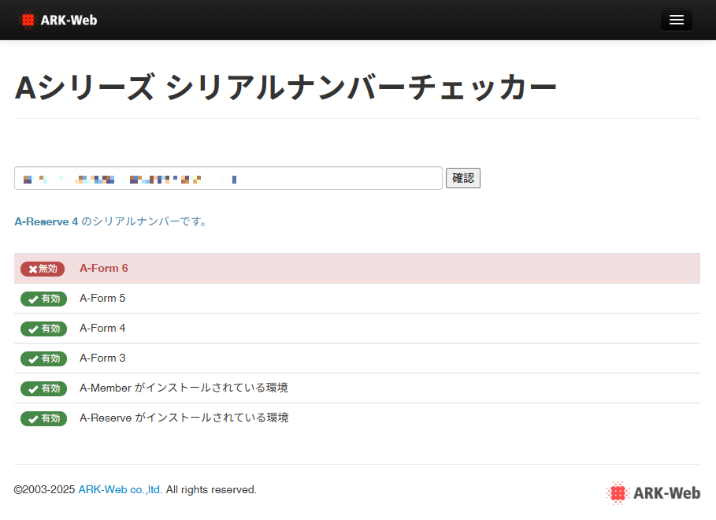Toggle the 無効 status badge on A-Form 6
This screenshot has height=520, width=716.
click(43, 269)
